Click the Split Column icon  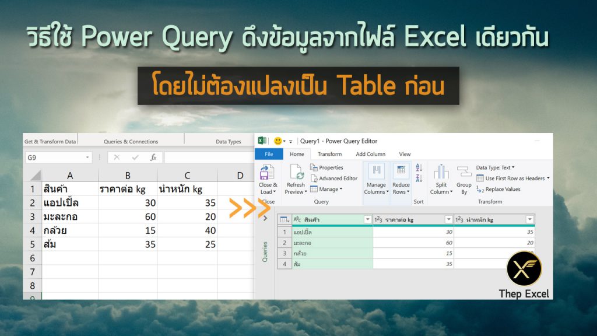coord(441,173)
